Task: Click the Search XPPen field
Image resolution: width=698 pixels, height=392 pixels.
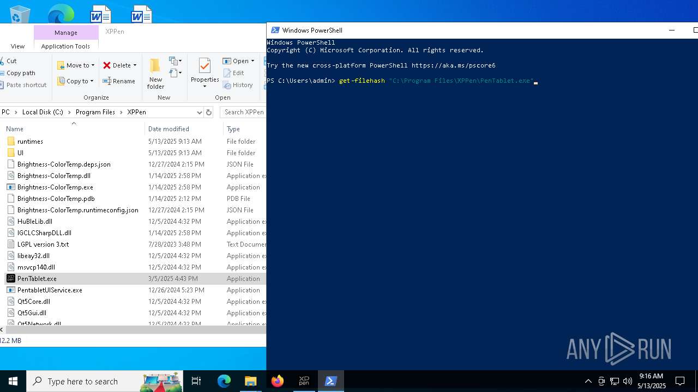Action: point(243,112)
